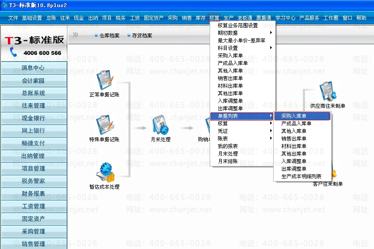Open 固定资产 in the sidebar
The image size is (374, 249).
pyautogui.click(x=34, y=219)
